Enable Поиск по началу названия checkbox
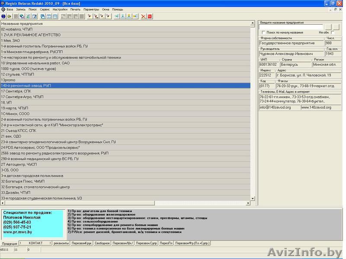Viewport: 346px width, 259px height. point(263,32)
